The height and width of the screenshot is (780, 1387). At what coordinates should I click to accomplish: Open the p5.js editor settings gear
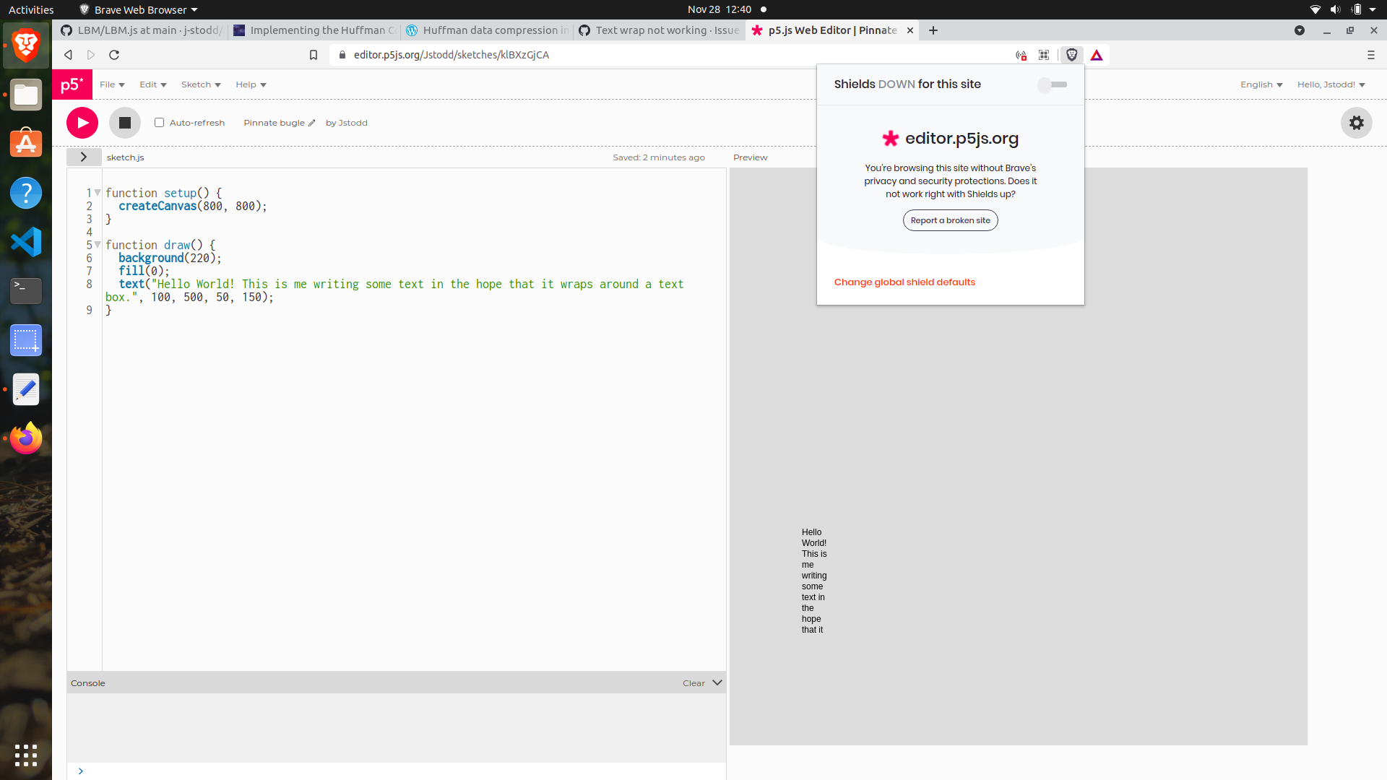pyautogui.click(x=1356, y=123)
